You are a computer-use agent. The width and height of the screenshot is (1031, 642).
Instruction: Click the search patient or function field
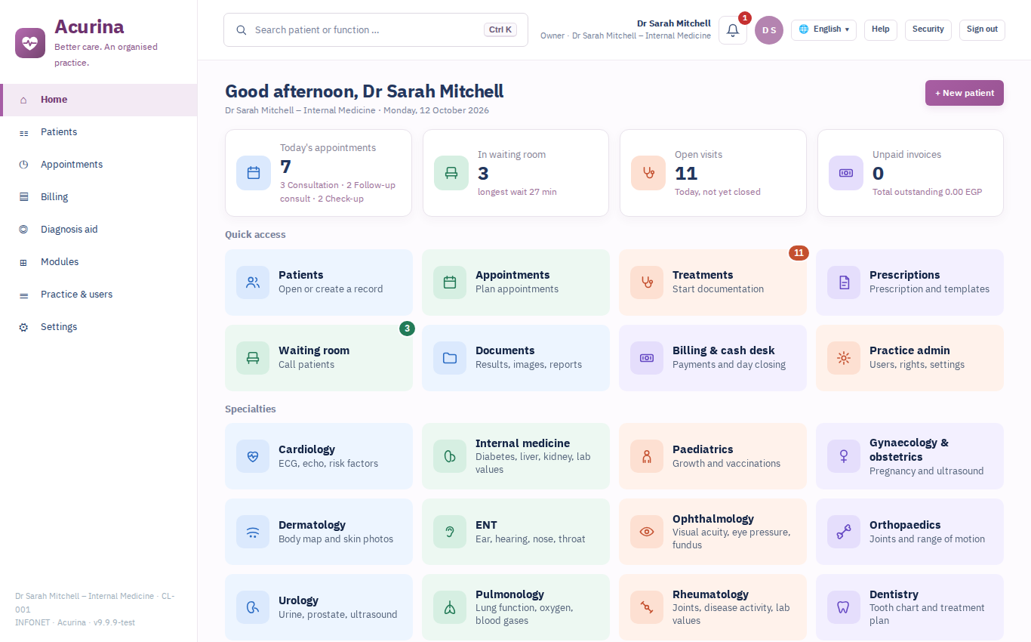[376, 30]
